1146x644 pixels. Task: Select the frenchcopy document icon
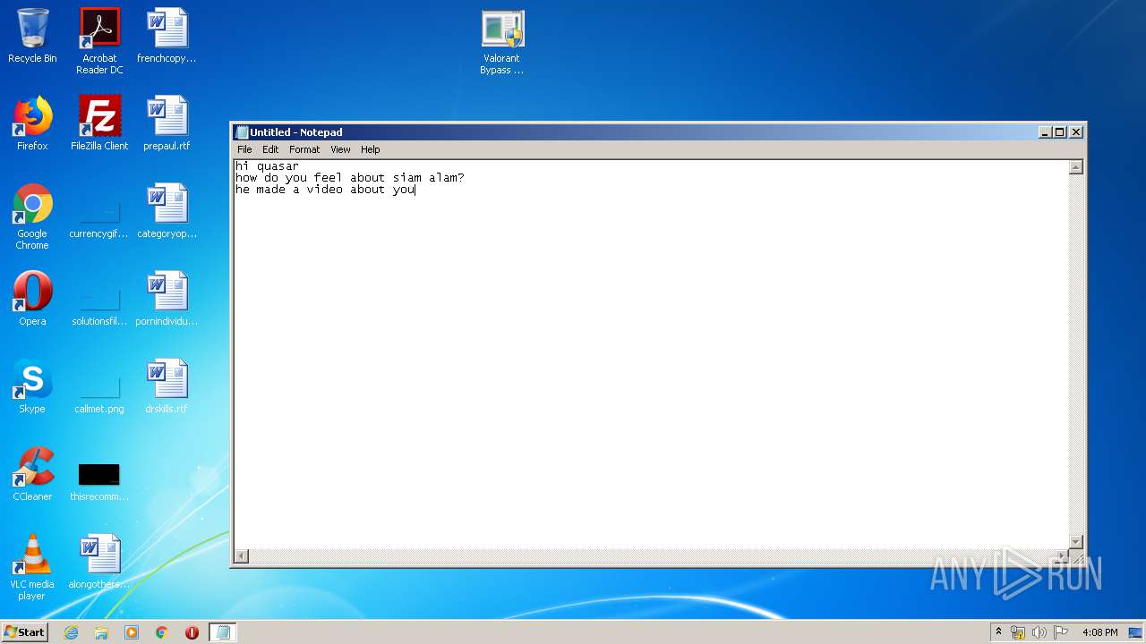click(167, 36)
